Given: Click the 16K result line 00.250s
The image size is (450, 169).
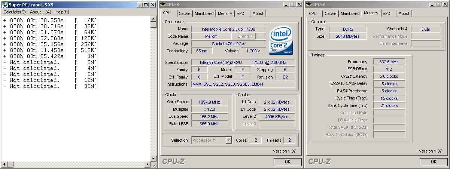Looking at the screenshot, I should (x=50, y=20).
